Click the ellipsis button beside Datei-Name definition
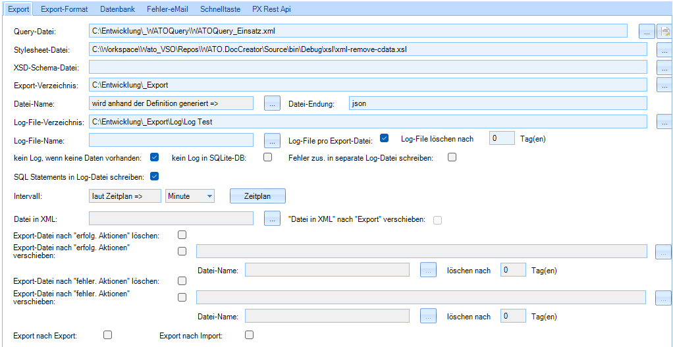 pyautogui.click(x=272, y=103)
